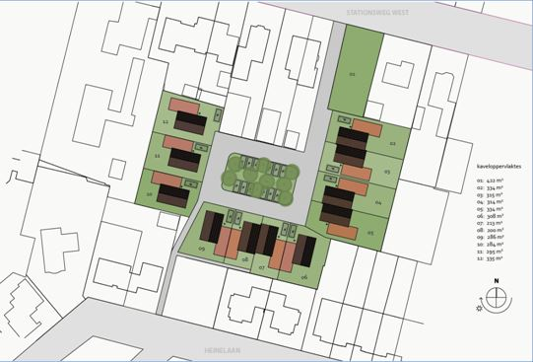Select the legend entry 08: 200 m²

pyautogui.click(x=490, y=231)
